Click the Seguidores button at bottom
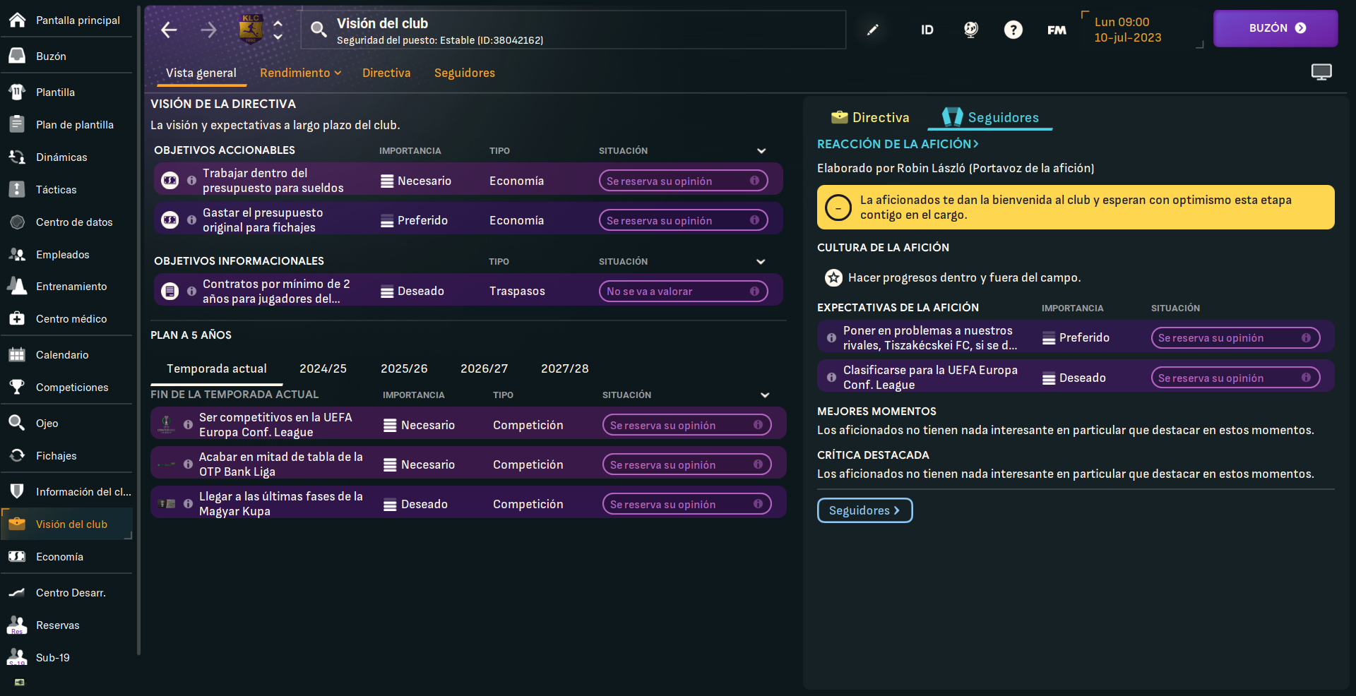Image resolution: width=1356 pixels, height=696 pixels. [x=864, y=510]
